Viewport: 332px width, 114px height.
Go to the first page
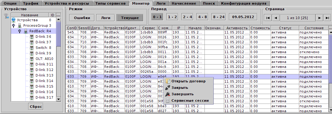pyautogui.click(x=268, y=18)
